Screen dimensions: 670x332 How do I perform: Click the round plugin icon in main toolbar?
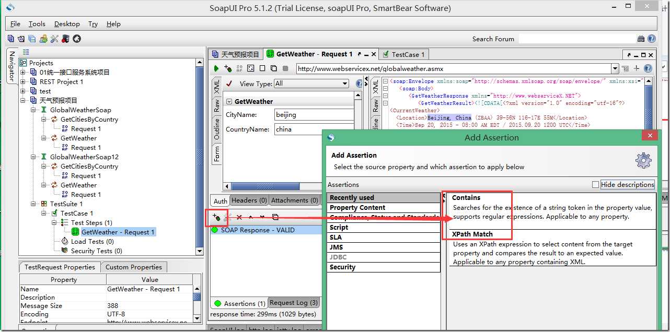[77, 39]
